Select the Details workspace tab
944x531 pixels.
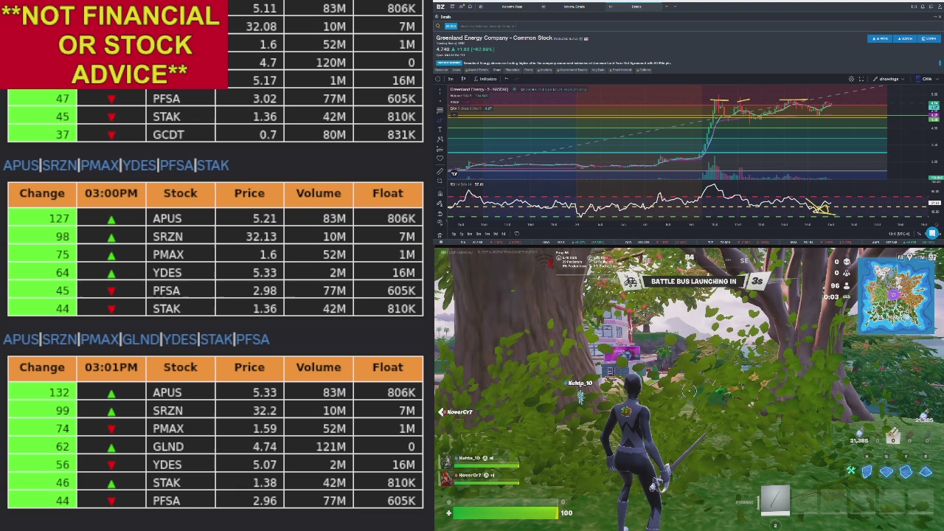pyautogui.click(x=636, y=7)
